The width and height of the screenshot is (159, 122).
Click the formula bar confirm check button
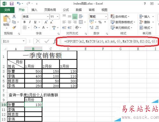point(47,41)
